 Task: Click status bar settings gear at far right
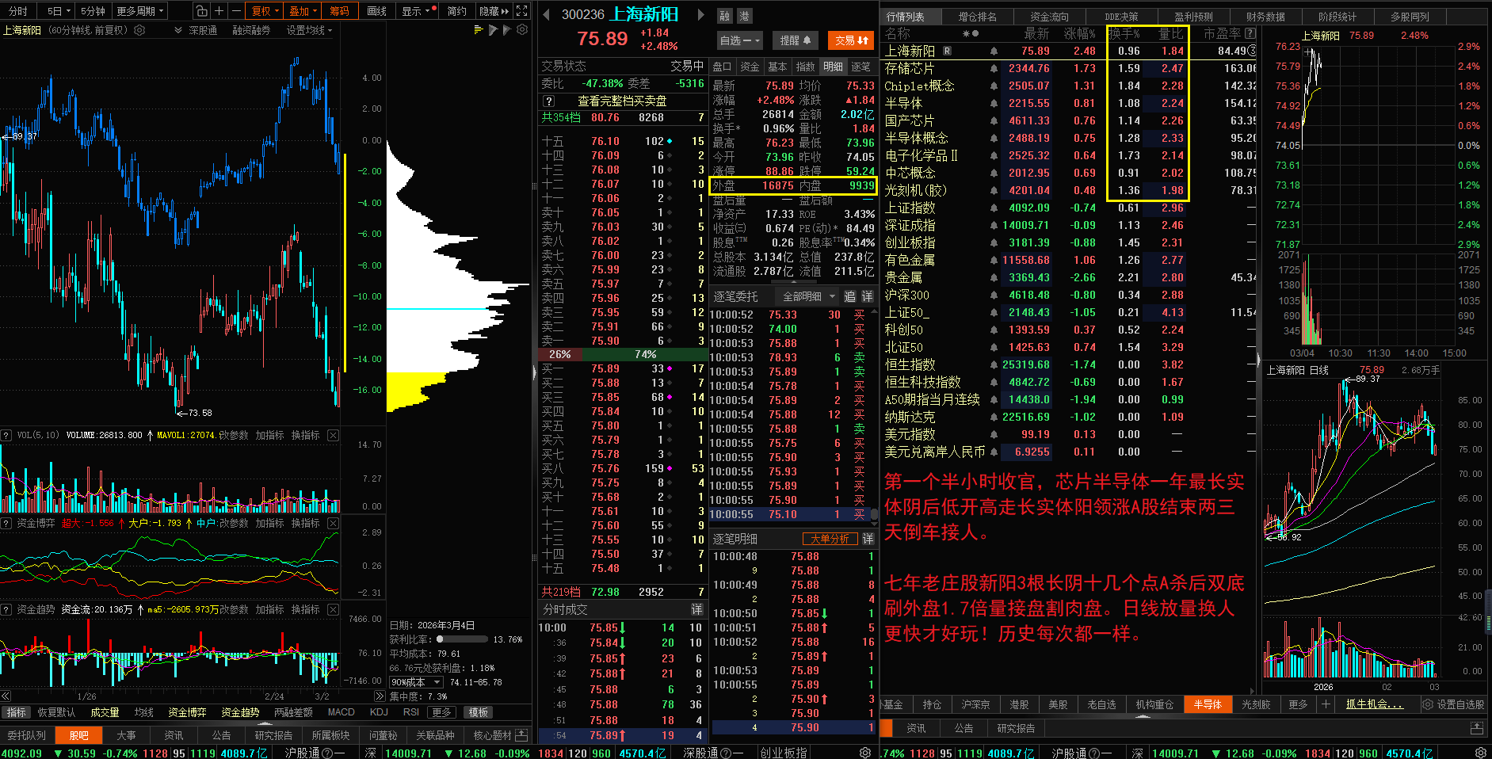(x=1480, y=753)
